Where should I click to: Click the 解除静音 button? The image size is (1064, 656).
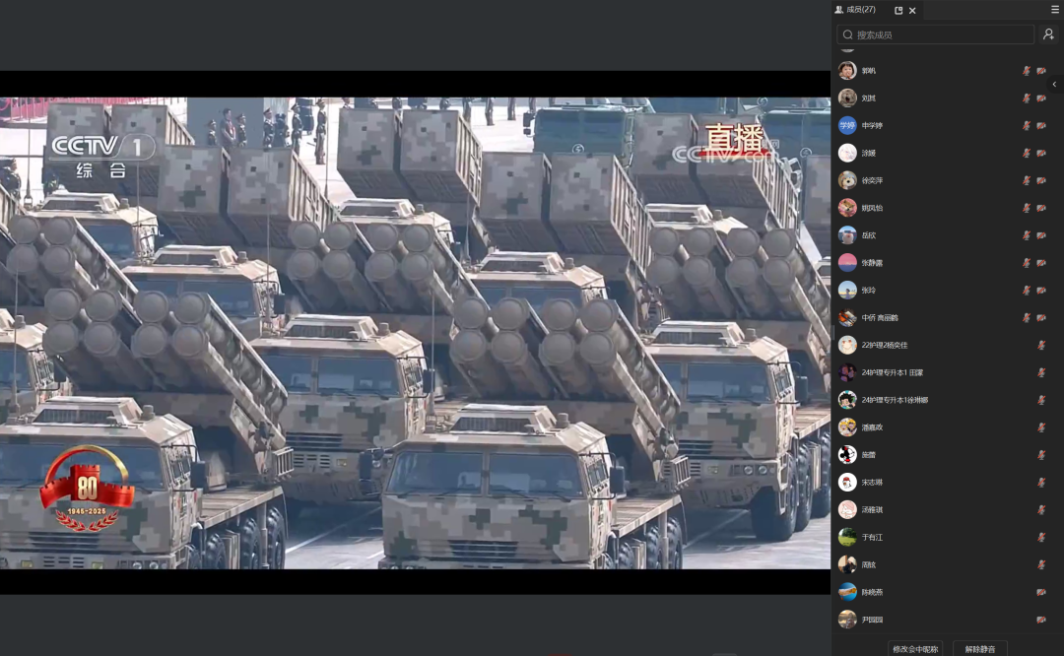(x=979, y=649)
